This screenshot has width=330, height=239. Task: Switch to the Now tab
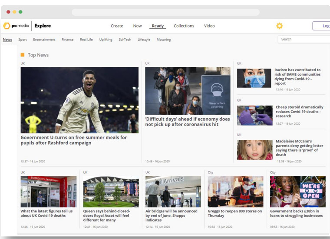click(137, 26)
